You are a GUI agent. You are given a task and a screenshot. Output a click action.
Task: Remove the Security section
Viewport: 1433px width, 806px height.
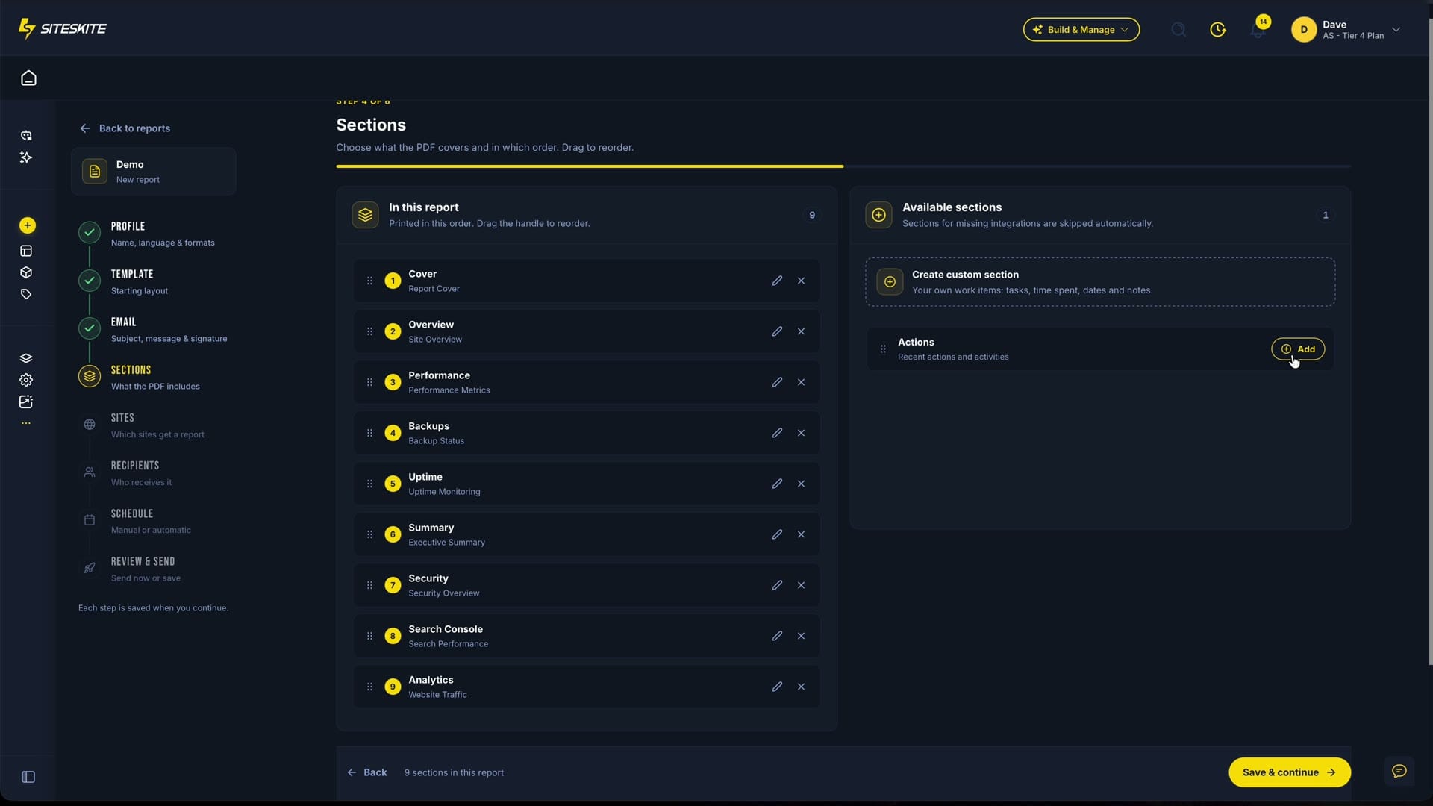click(801, 585)
